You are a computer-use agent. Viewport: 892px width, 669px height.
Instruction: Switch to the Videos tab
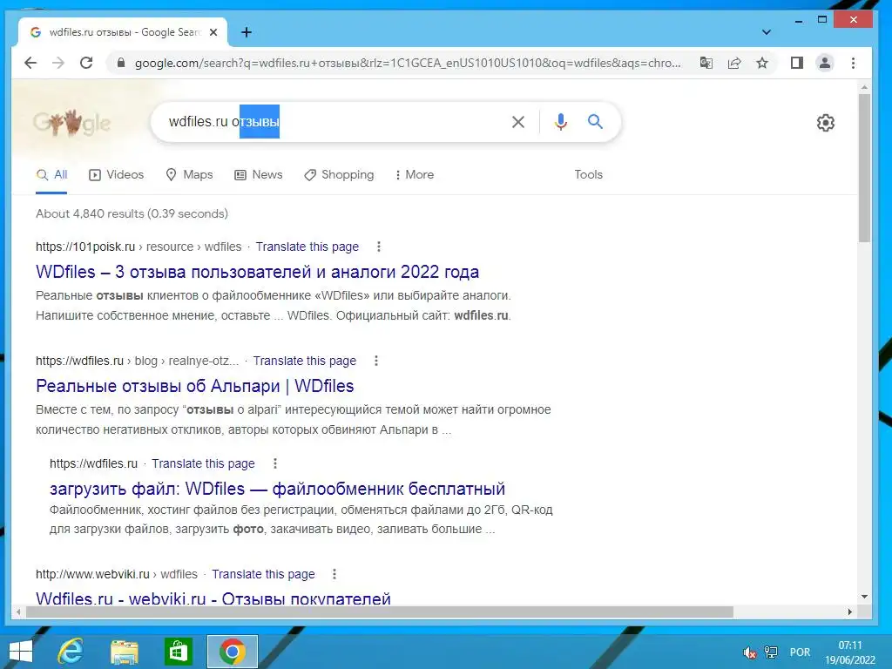point(117,174)
